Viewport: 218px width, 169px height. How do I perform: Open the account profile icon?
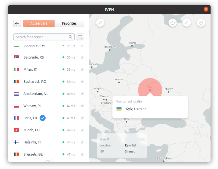pos(187,23)
